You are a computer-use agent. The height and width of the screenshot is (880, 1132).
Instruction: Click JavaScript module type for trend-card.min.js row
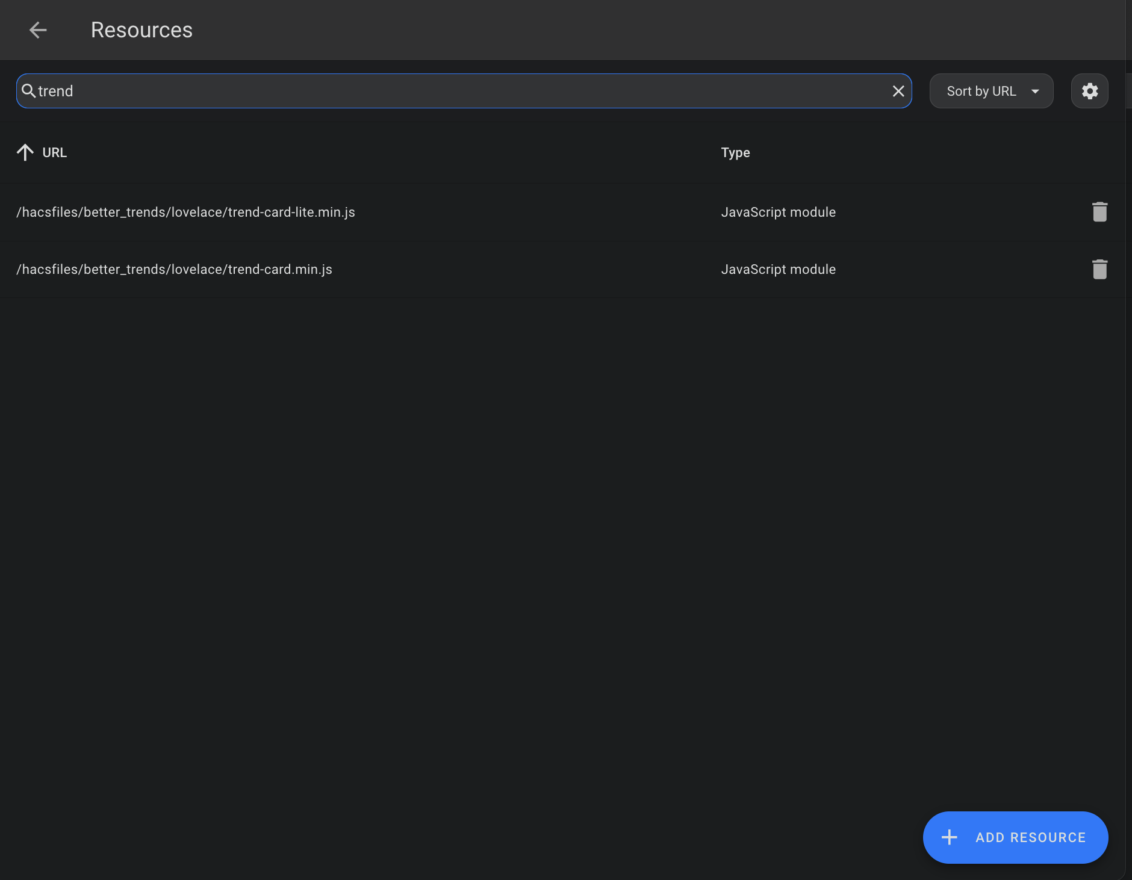click(778, 269)
